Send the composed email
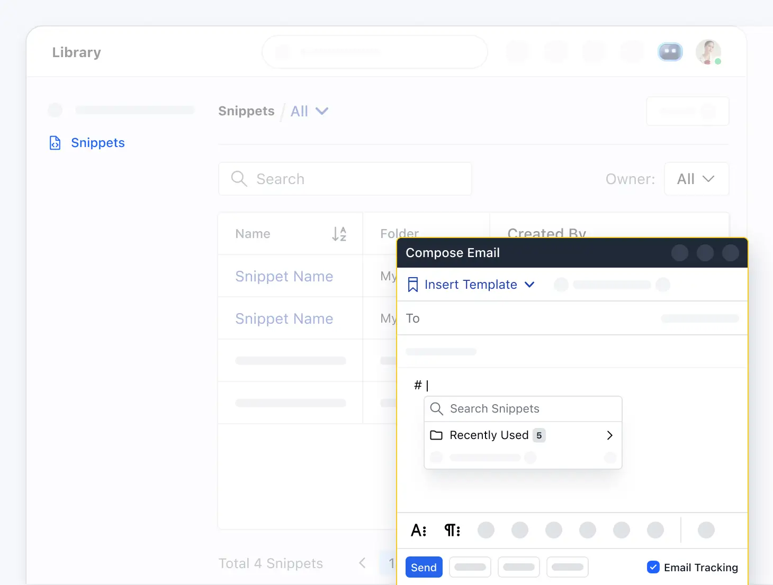This screenshot has width=773, height=585. pos(424,568)
